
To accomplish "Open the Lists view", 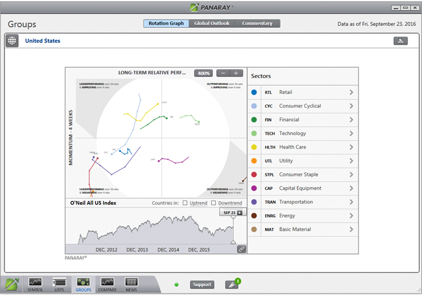I will point(59,285).
